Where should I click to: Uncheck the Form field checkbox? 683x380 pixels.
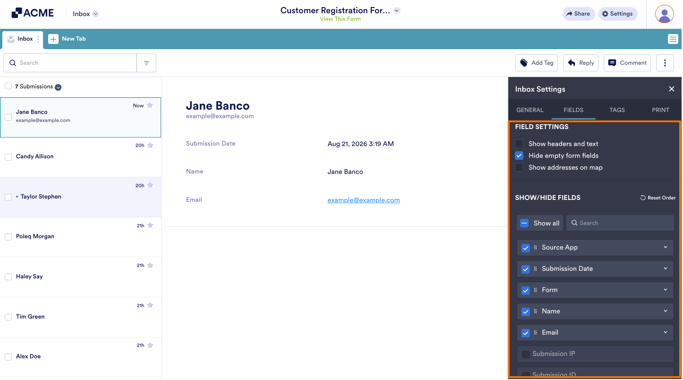click(x=526, y=290)
